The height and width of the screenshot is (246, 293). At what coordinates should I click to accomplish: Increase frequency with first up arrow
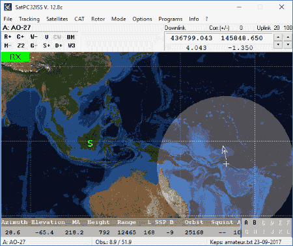278,37
